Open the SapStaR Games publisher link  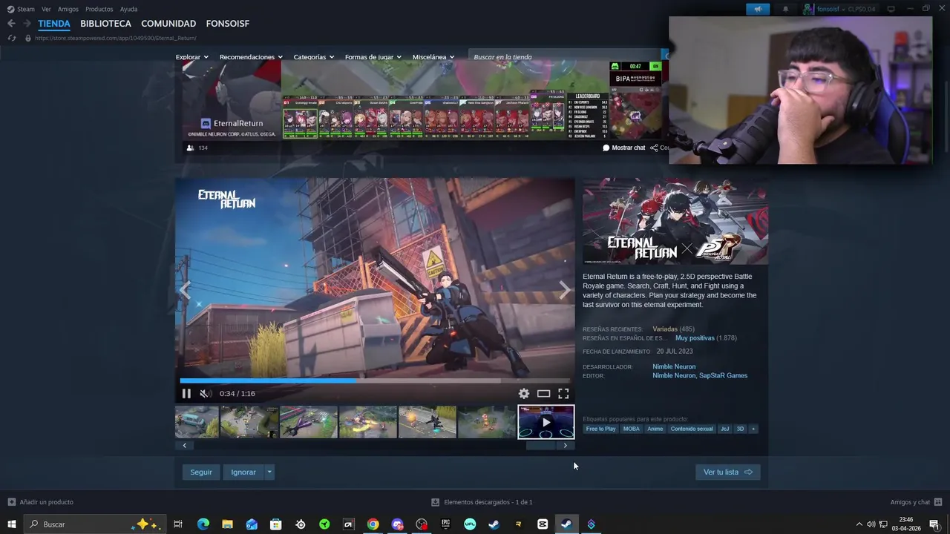(723, 375)
